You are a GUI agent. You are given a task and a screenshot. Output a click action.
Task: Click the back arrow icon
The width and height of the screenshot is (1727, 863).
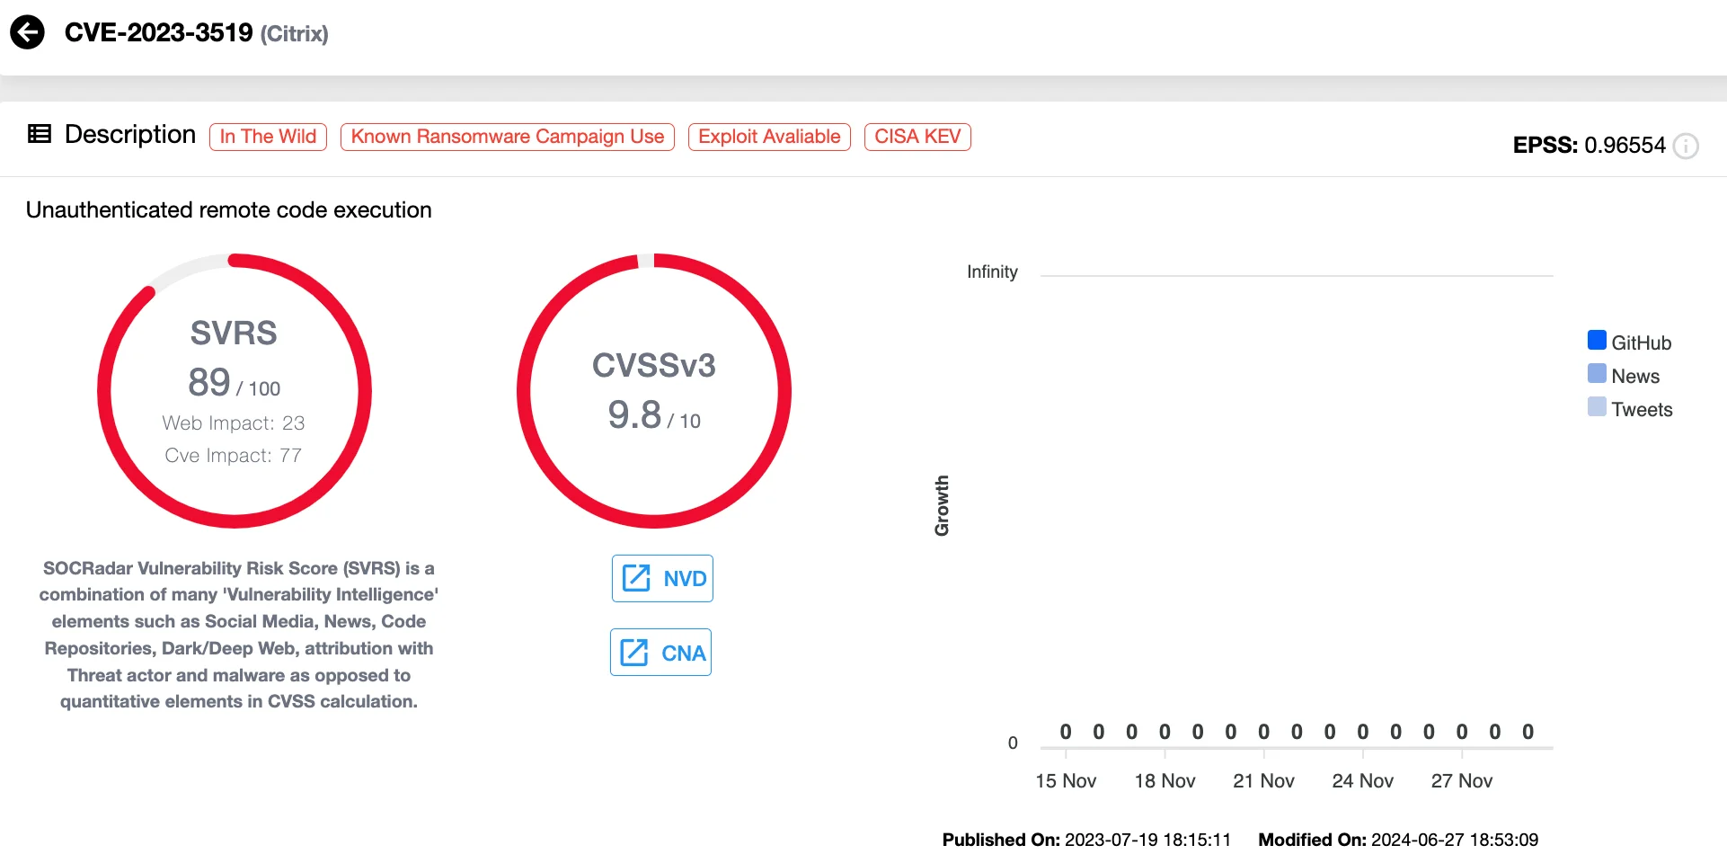pos(27,32)
